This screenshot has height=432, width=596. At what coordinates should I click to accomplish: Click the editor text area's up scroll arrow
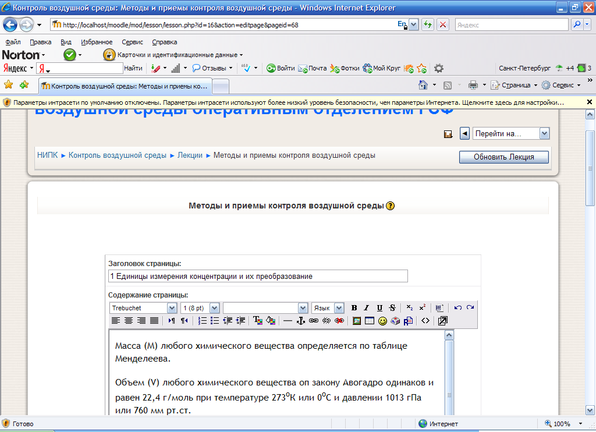coord(449,335)
